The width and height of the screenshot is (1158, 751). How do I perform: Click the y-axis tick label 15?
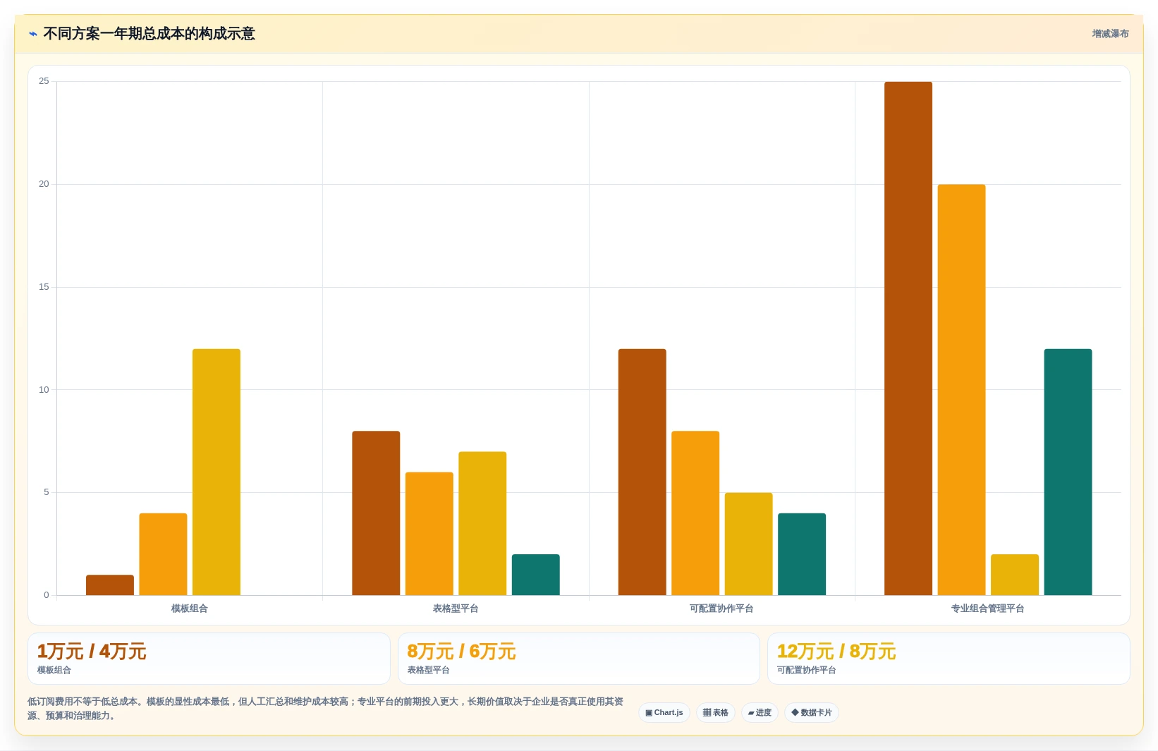click(44, 287)
